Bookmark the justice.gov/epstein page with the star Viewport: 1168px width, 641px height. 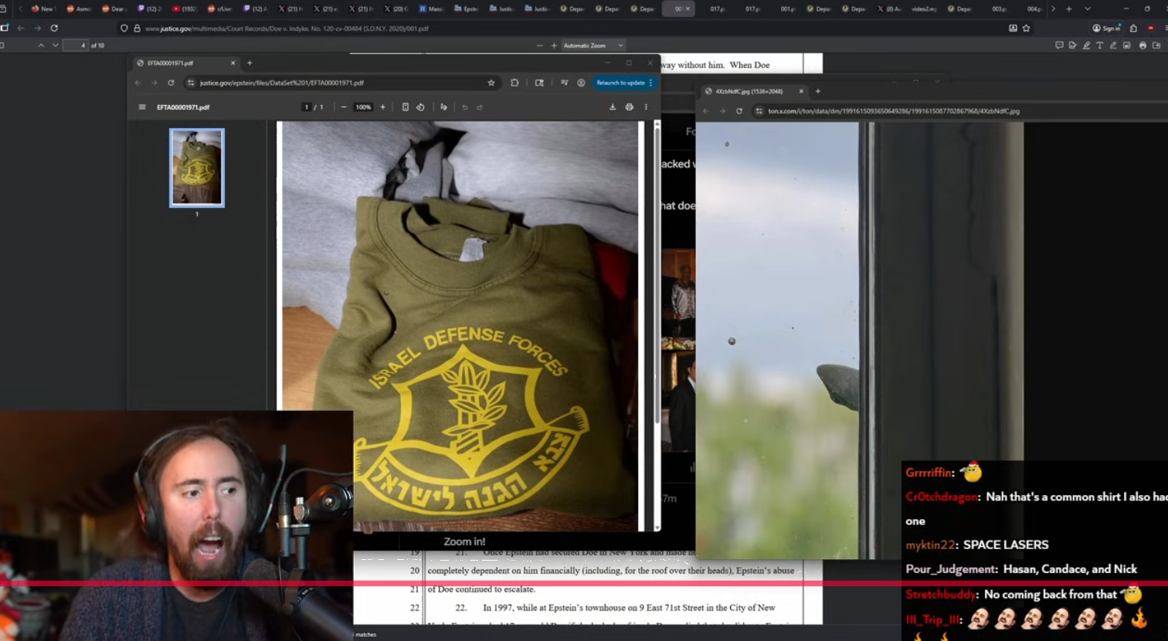pos(491,83)
